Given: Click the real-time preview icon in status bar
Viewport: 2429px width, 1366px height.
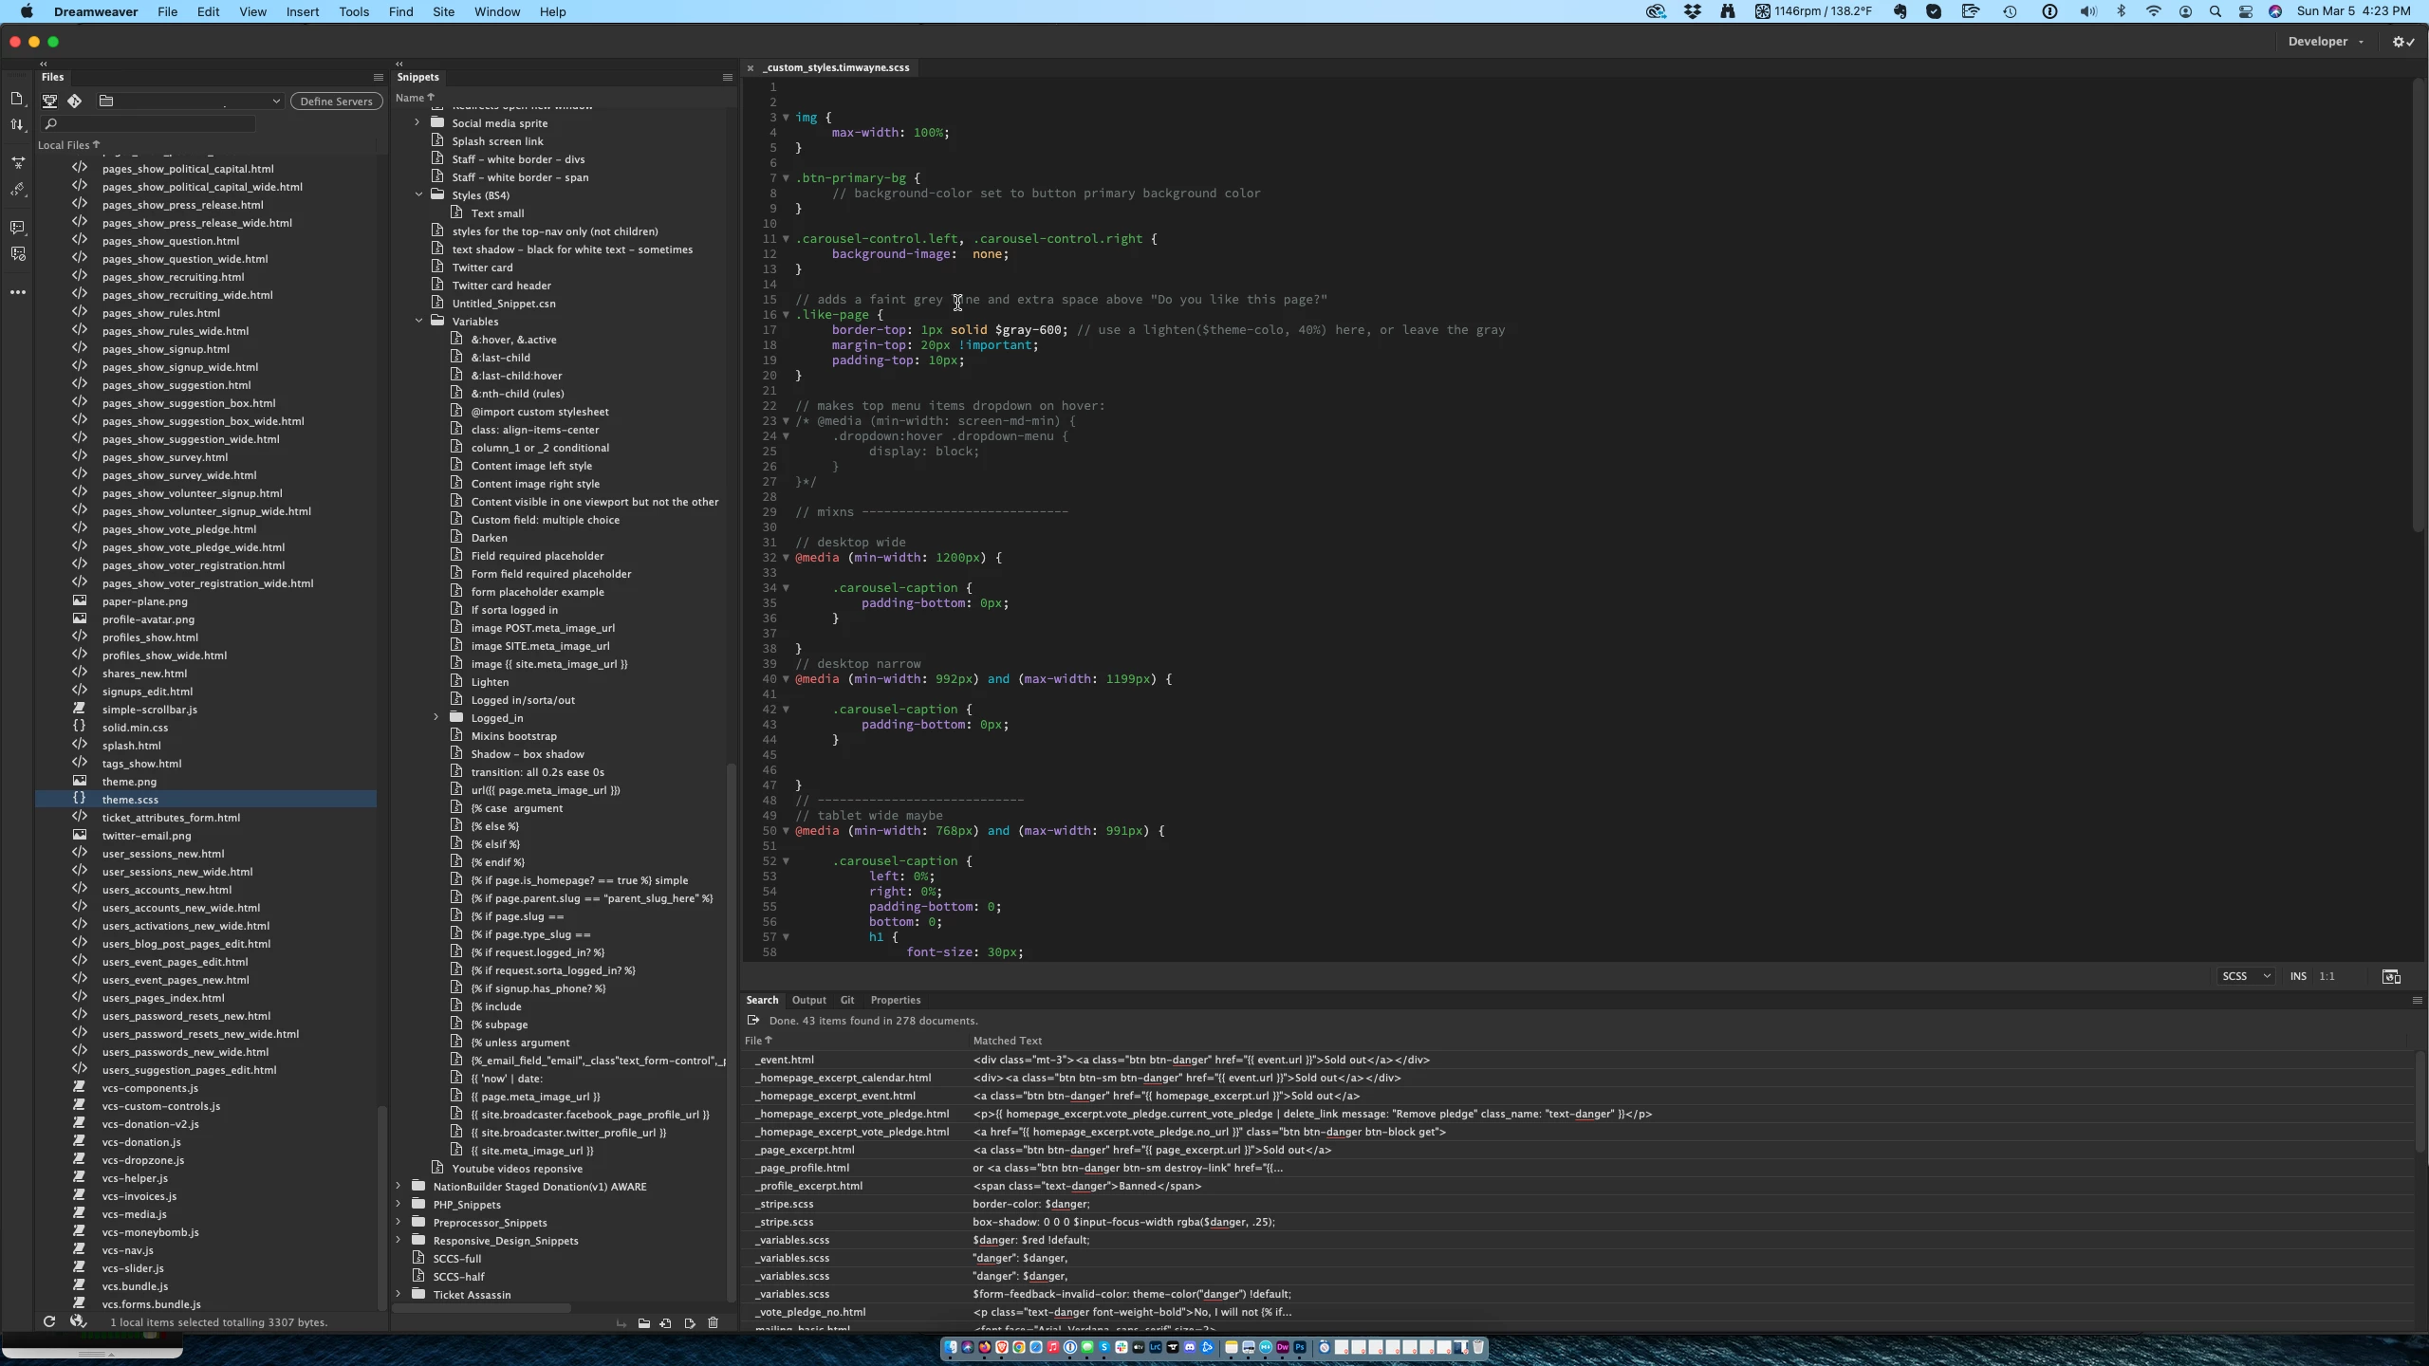Looking at the screenshot, I should click(x=2391, y=976).
